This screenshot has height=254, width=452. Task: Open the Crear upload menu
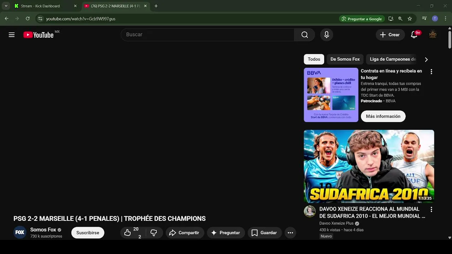coord(390,35)
